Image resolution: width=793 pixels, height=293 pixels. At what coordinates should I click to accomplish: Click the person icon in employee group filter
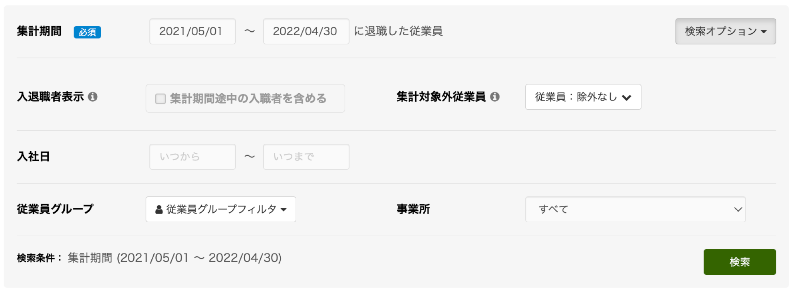pyautogui.click(x=159, y=210)
